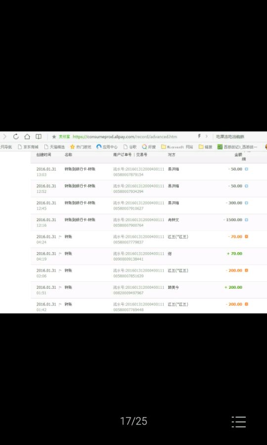Click the browser refresh icon
The image size is (267, 445).
tap(16, 136)
